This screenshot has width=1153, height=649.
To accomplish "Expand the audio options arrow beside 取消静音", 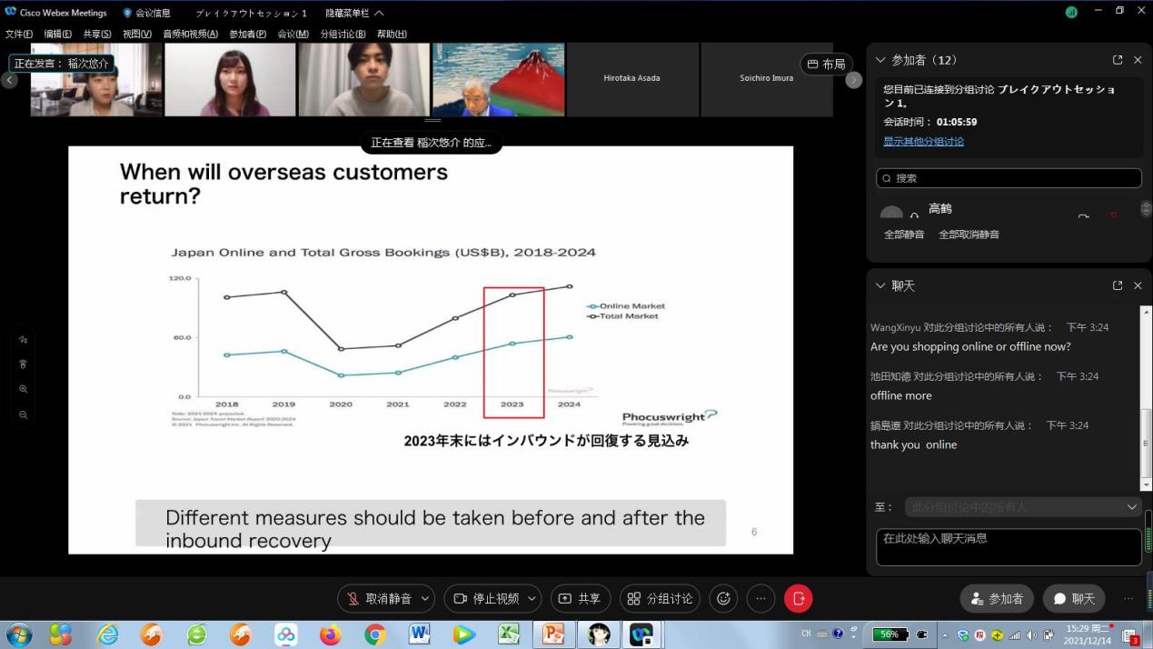I will click(x=425, y=598).
